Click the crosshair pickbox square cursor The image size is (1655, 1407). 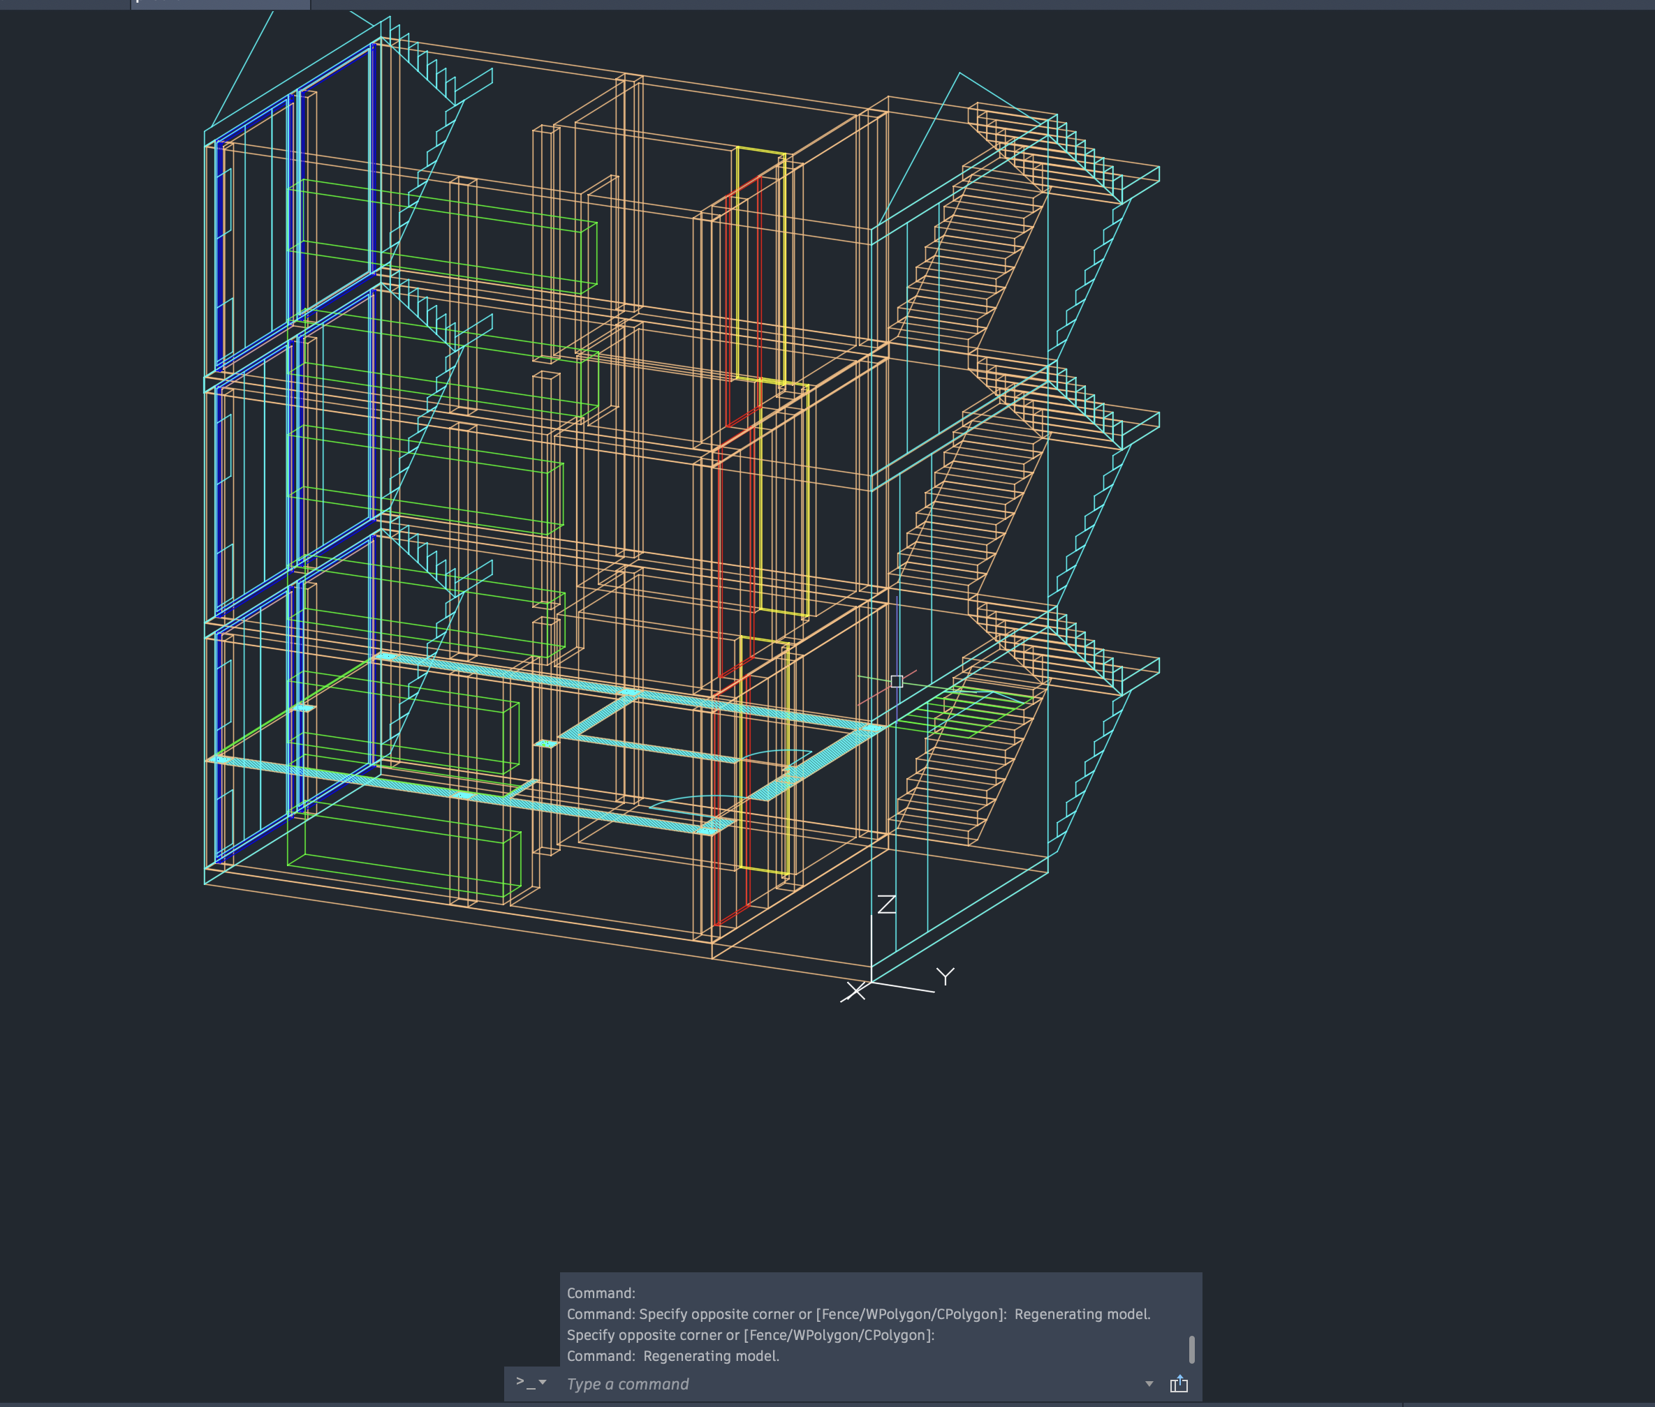[x=897, y=681]
